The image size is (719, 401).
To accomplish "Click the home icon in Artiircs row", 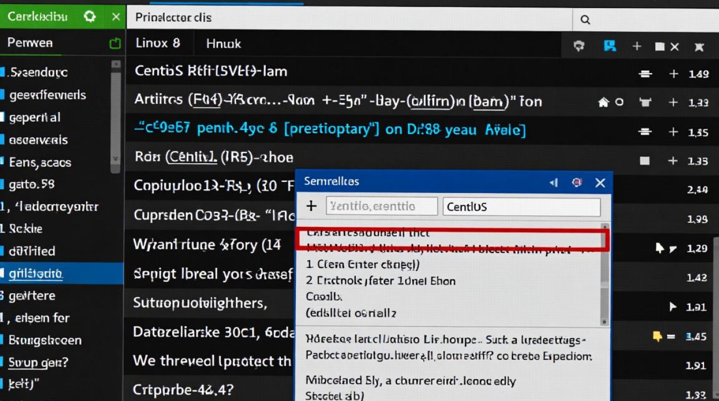I will (x=604, y=102).
